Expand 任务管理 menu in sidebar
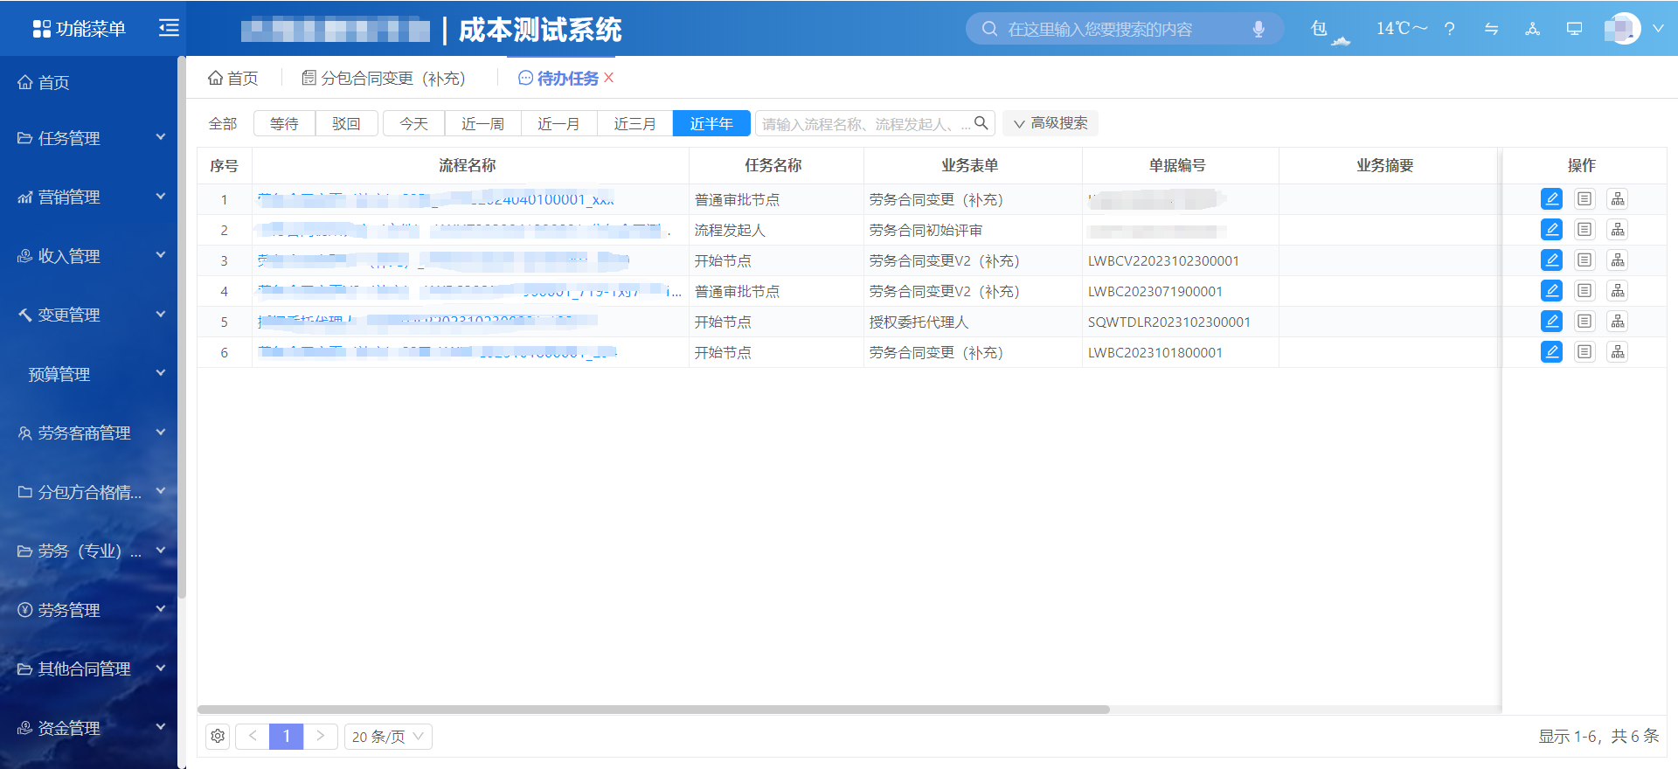This screenshot has height=769, width=1678. [x=90, y=138]
